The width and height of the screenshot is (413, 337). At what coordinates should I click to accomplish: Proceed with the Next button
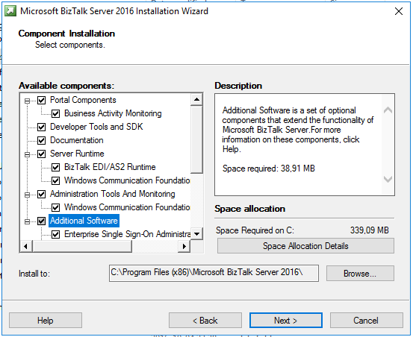click(286, 321)
